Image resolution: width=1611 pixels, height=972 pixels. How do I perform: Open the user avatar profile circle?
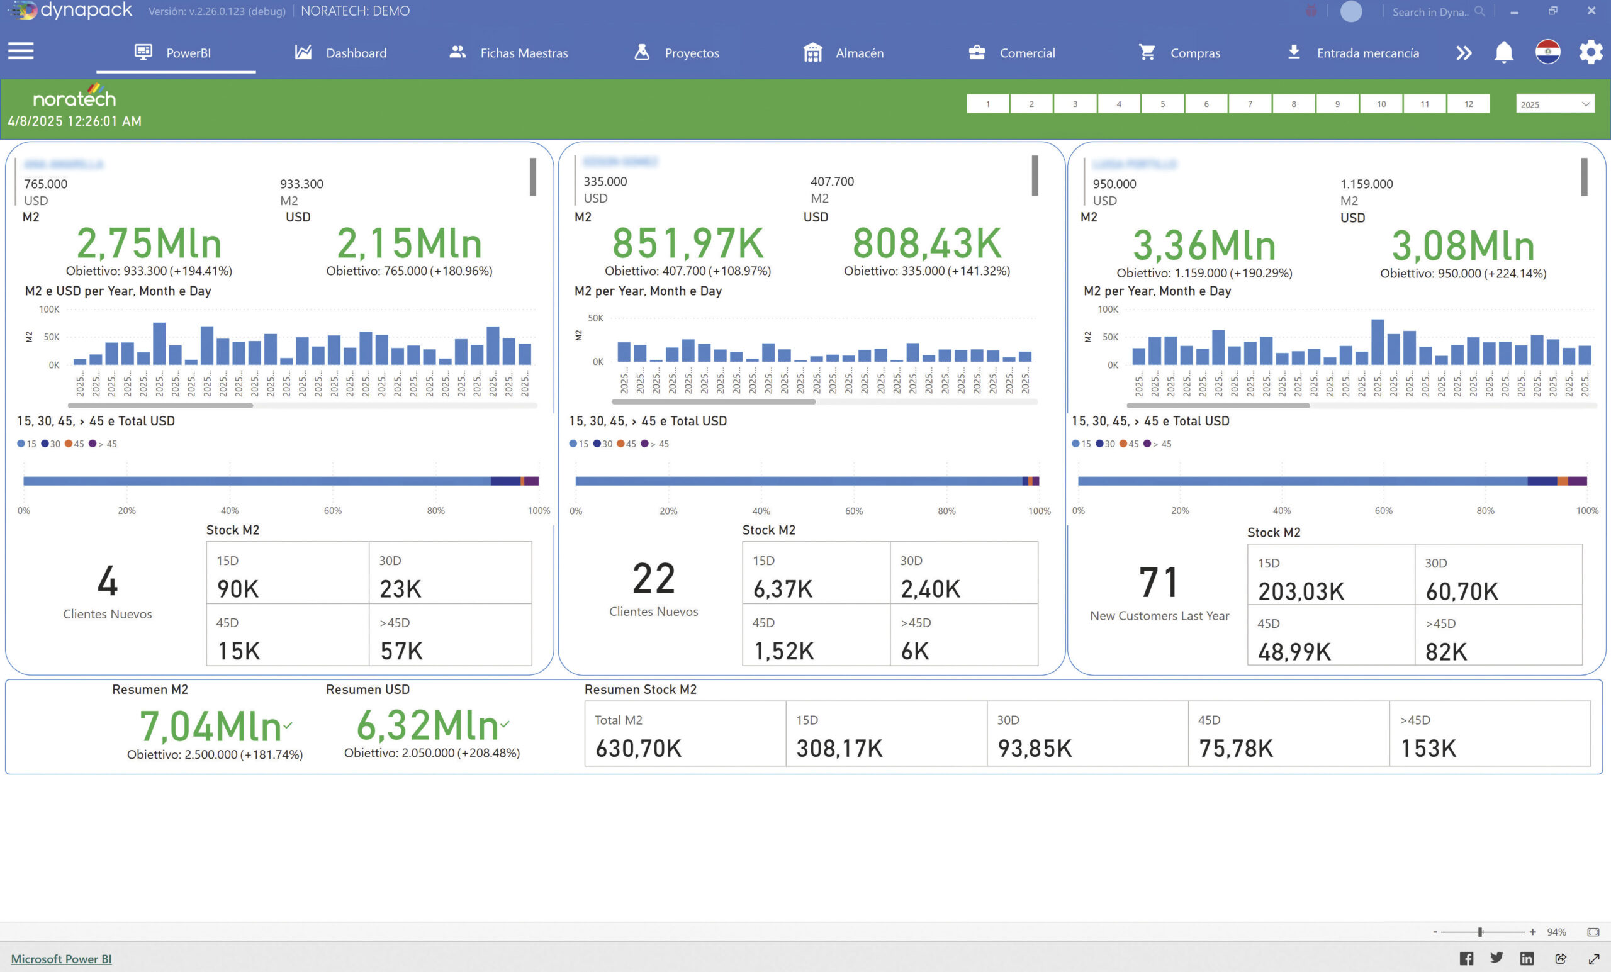tap(1350, 11)
